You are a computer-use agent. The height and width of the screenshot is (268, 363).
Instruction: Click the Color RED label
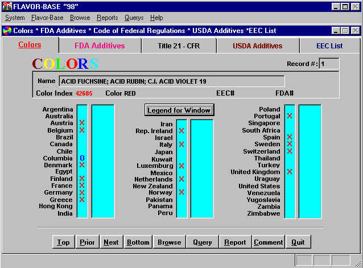[121, 93]
